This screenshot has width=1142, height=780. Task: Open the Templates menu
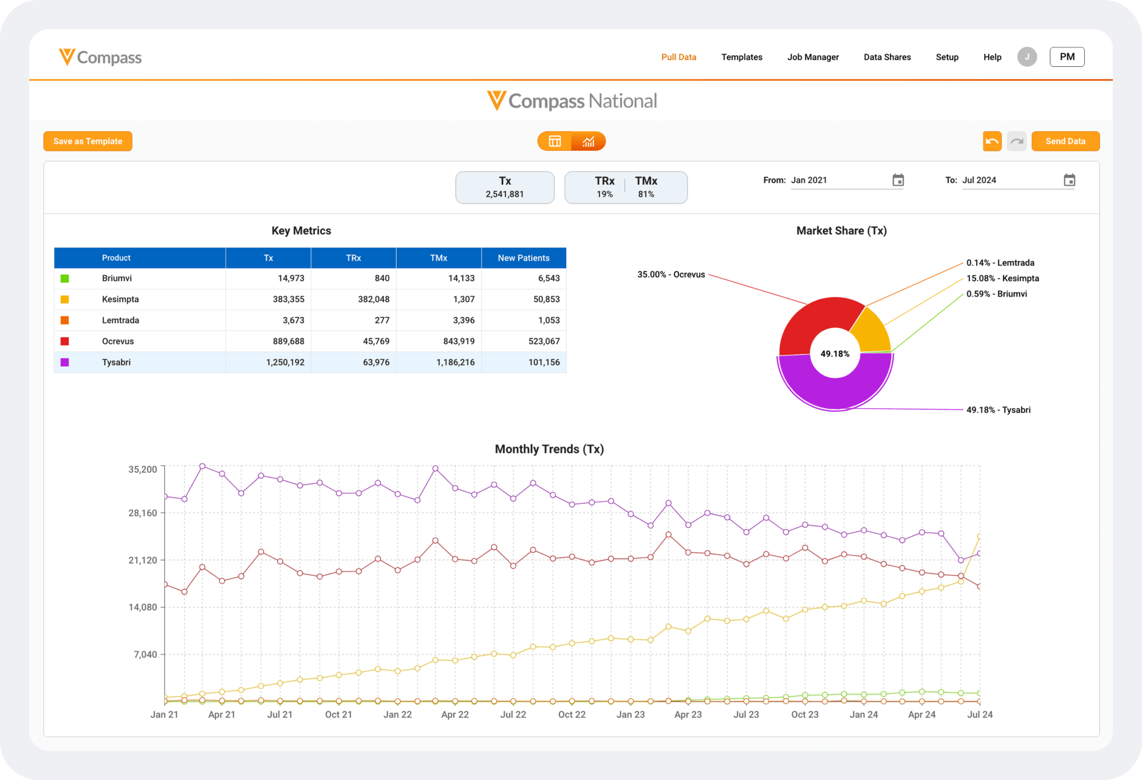tap(742, 57)
